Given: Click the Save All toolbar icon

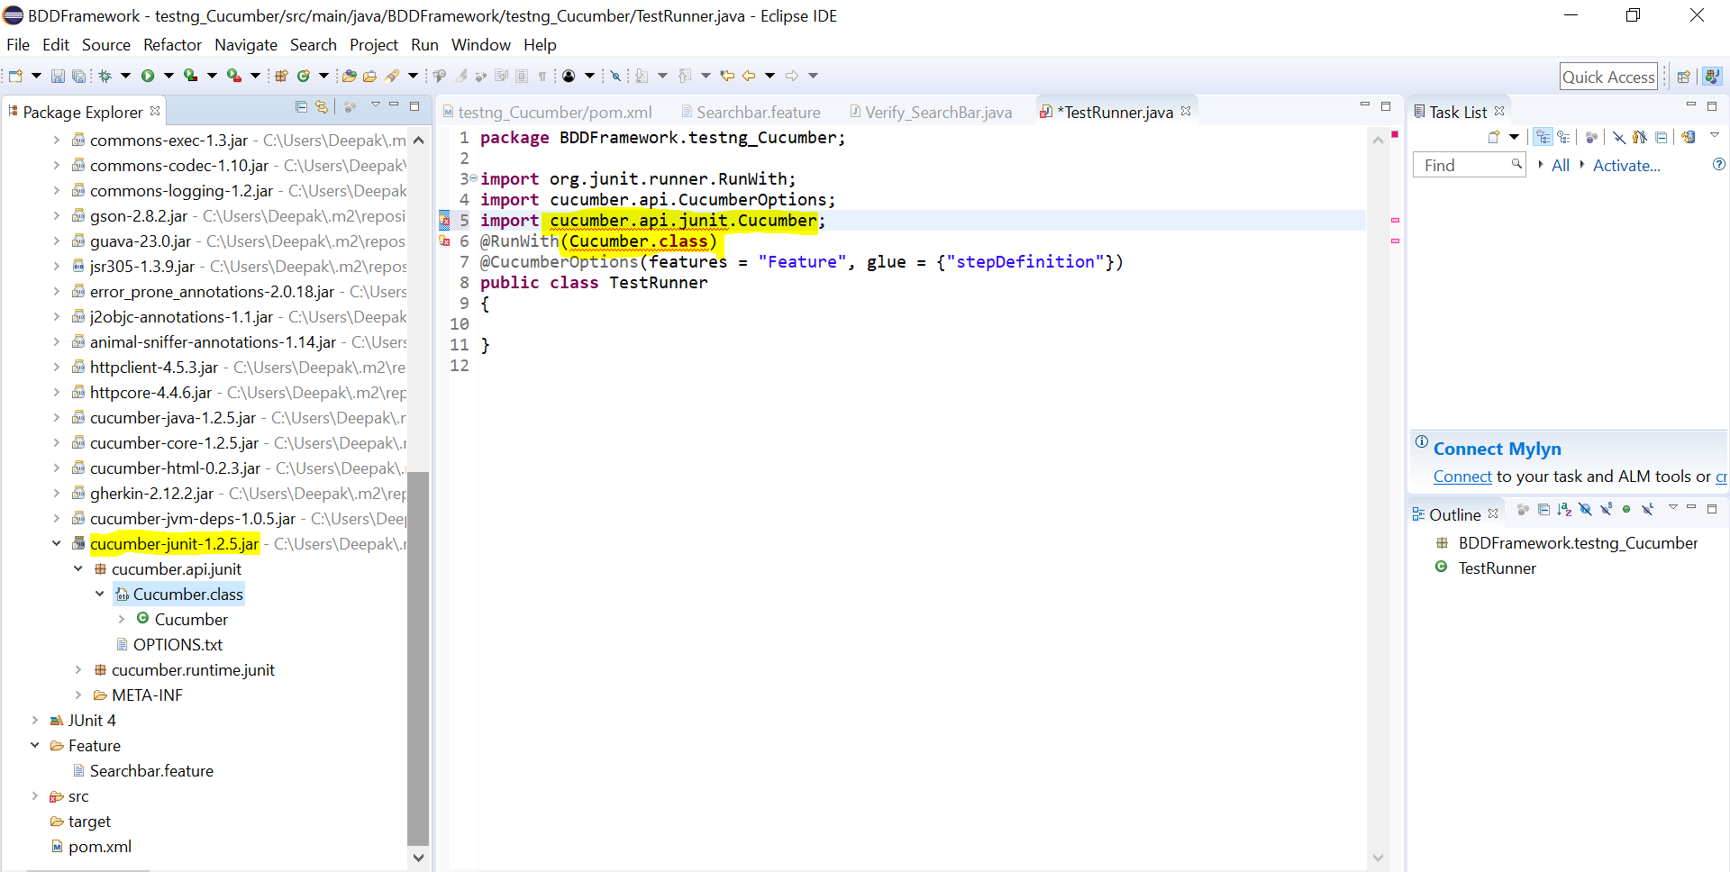Looking at the screenshot, I should tap(78, 76).
